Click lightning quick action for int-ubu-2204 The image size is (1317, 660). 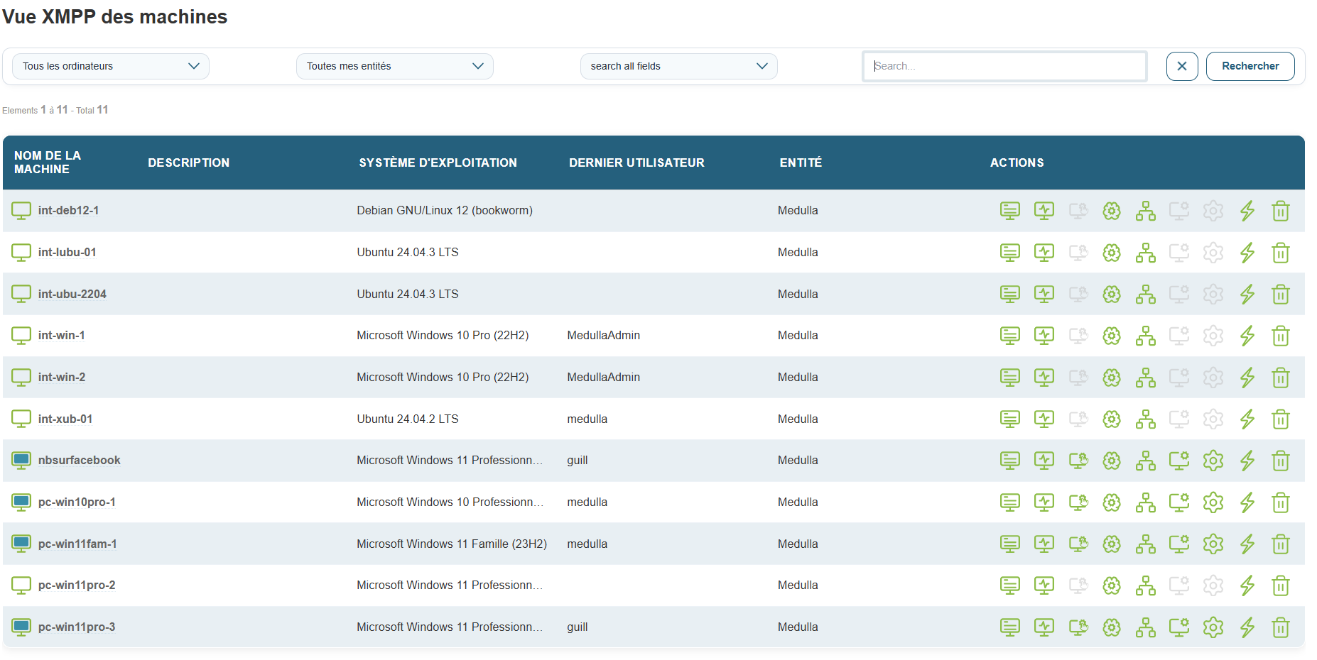[x=1247, y=295]
